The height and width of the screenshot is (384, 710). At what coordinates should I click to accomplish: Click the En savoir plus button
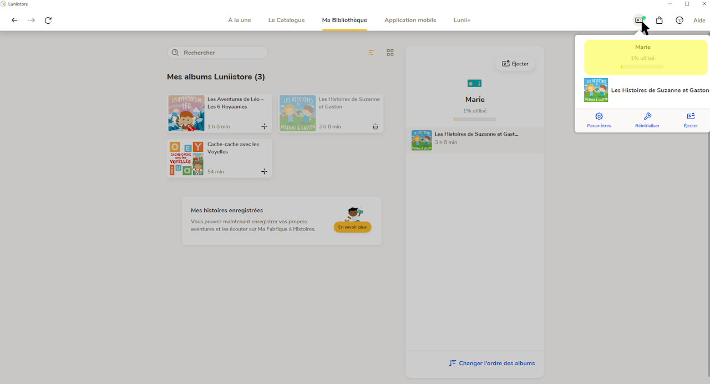click(352, 227)
